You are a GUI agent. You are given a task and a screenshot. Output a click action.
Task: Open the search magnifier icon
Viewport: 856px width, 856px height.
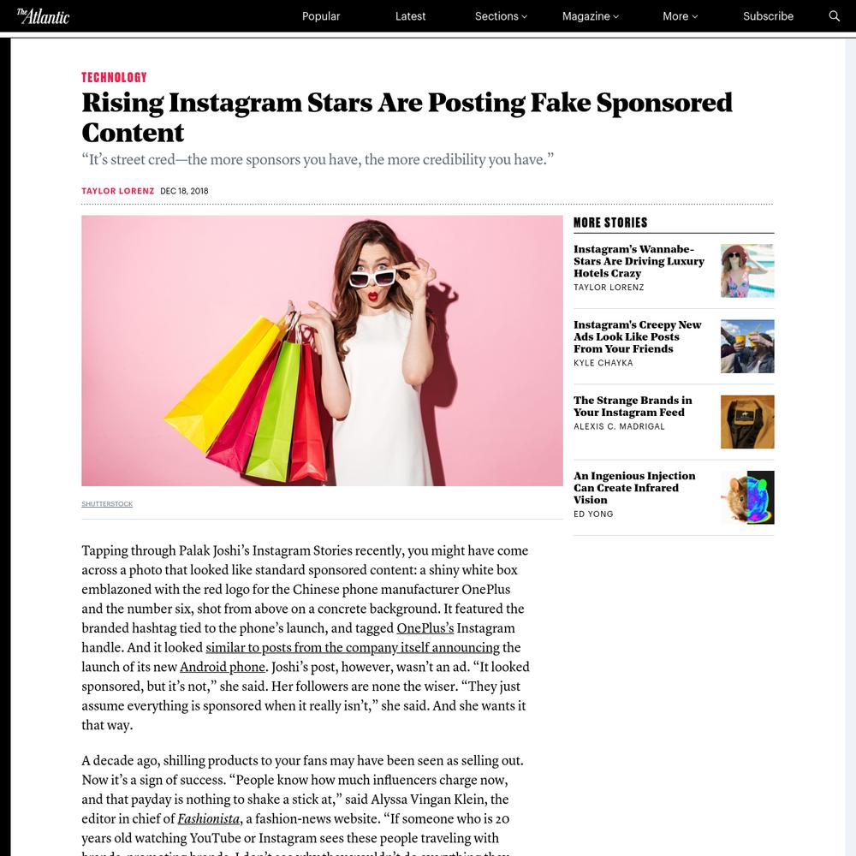[x=834, y=15]
